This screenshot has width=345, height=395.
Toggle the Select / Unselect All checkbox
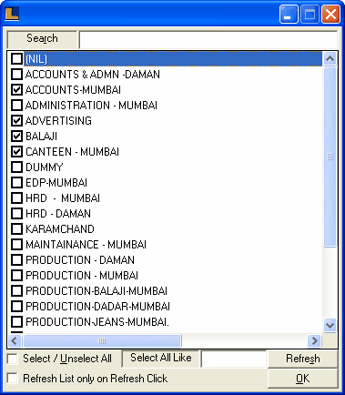[x=13, y=359]
